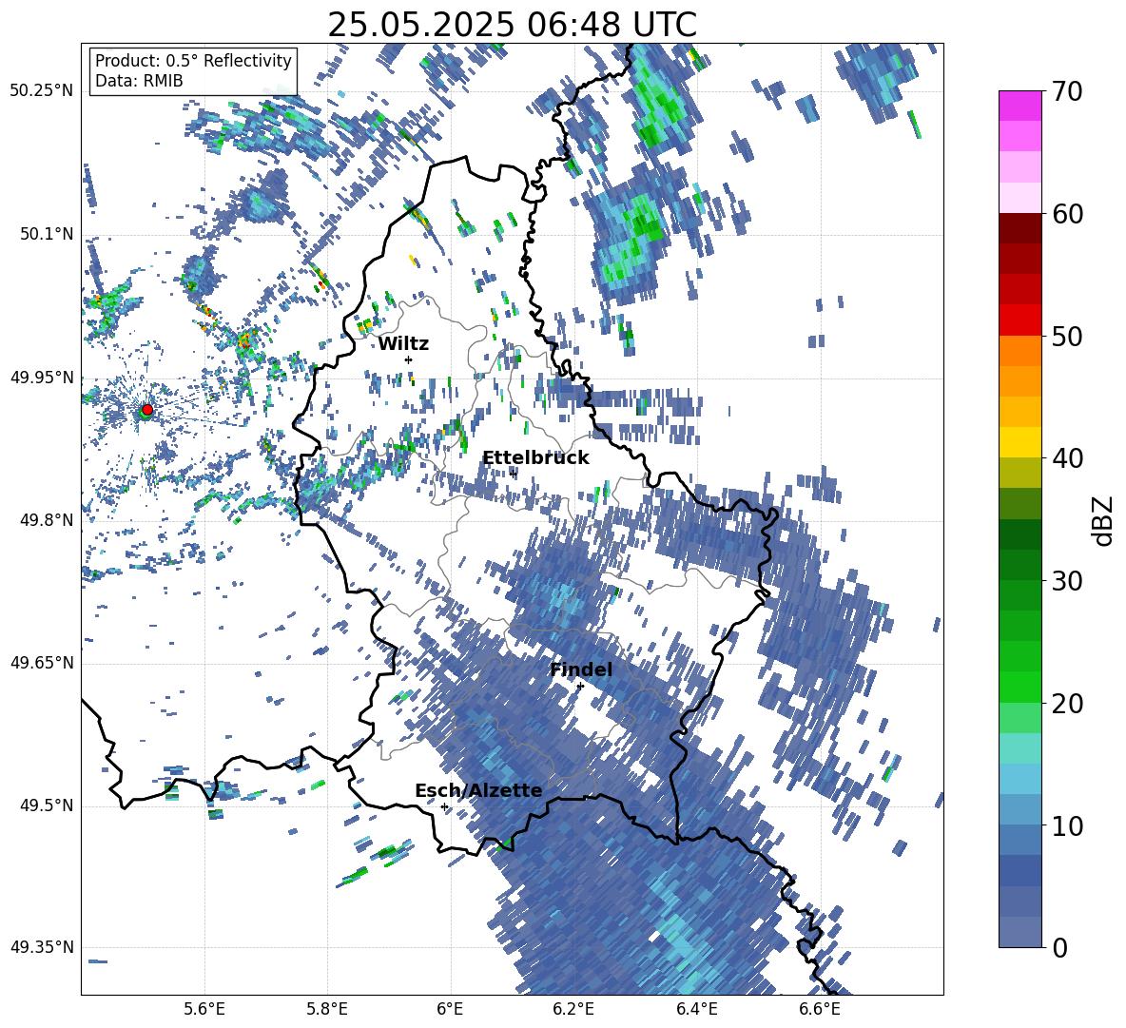Click the 6°E longitude label
This screenshot has width=1126, height=1028.
[x=450, y=1009]
